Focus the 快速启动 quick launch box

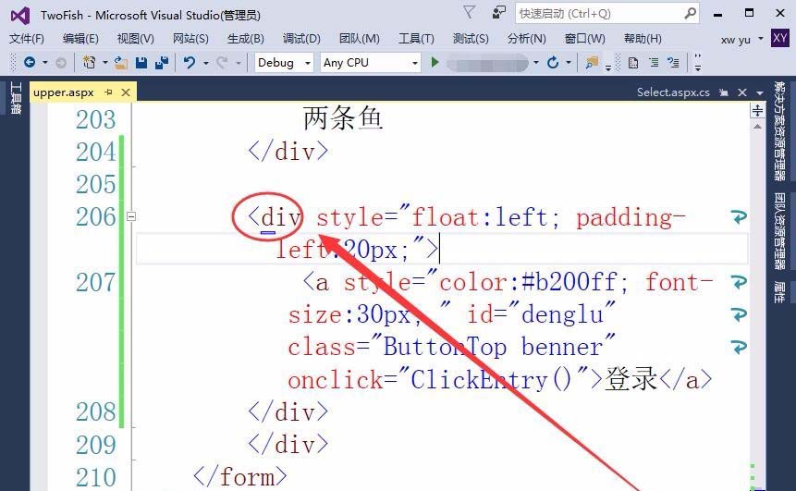pyautogui.click(x=607, y=13)
